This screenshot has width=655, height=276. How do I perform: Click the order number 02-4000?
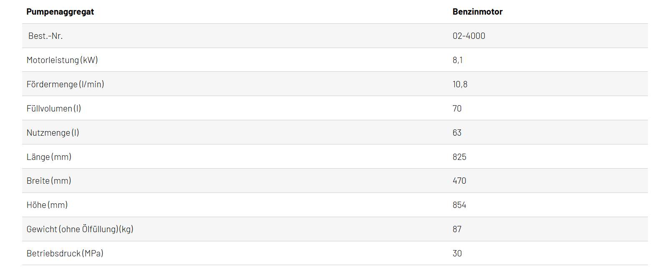tap(469, 36)
